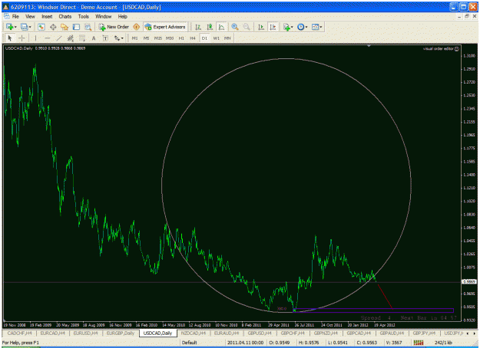480x348 pixels.
Task: Select the Arrows objects tool
Action: (x=117, y=38)
